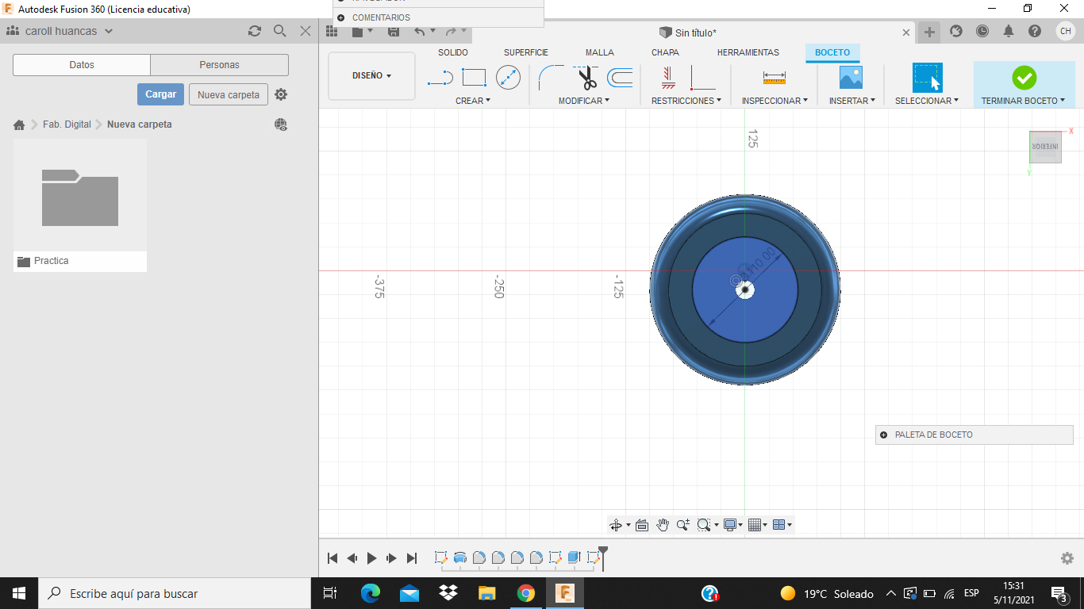Go to the home folder icon
Screen dimensions: 1084x609
pyautogui.click(x=19, y=124)
